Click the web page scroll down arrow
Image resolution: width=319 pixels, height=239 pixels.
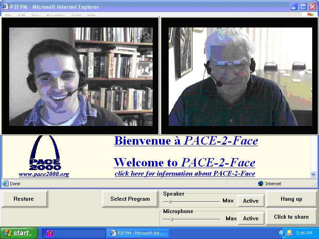(x=313, y=174)
